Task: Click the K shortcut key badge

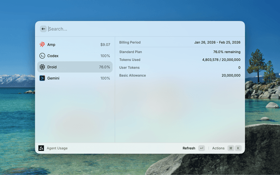Action: tap(238, 148)
